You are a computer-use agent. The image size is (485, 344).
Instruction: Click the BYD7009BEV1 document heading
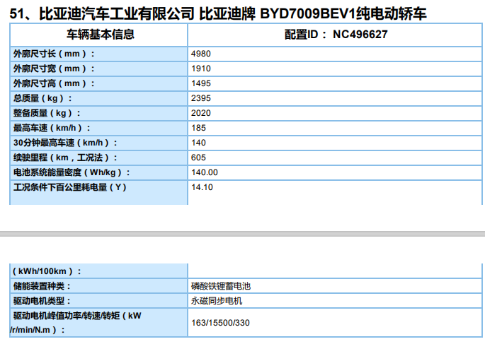click(x=218, y=13)
